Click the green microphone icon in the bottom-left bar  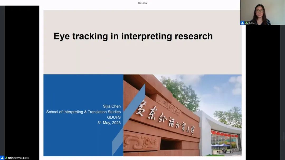coord(6,158)
